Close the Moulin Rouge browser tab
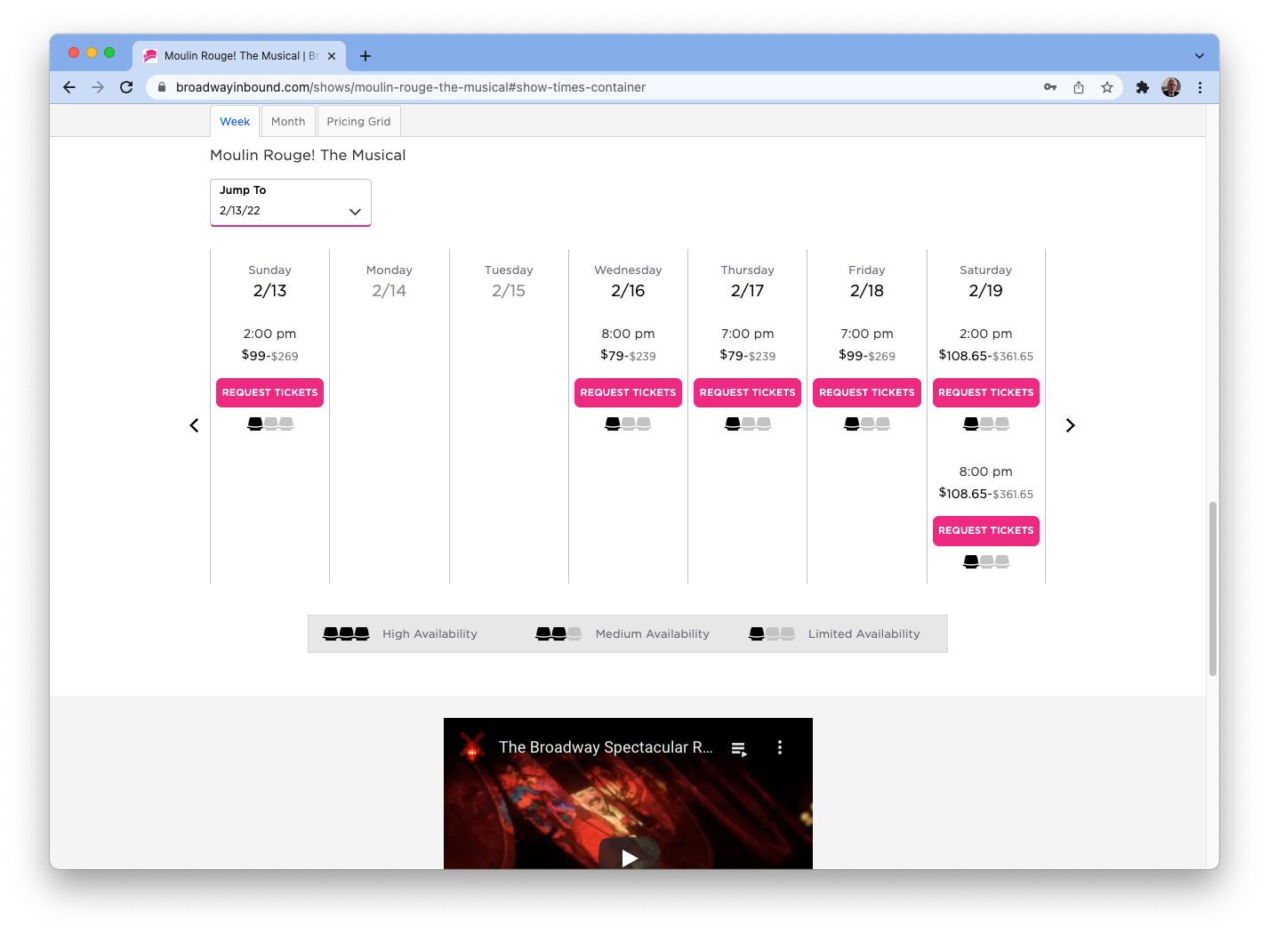Image resolution: width=1269 pixels, height=935 pixels. (332, 56)
